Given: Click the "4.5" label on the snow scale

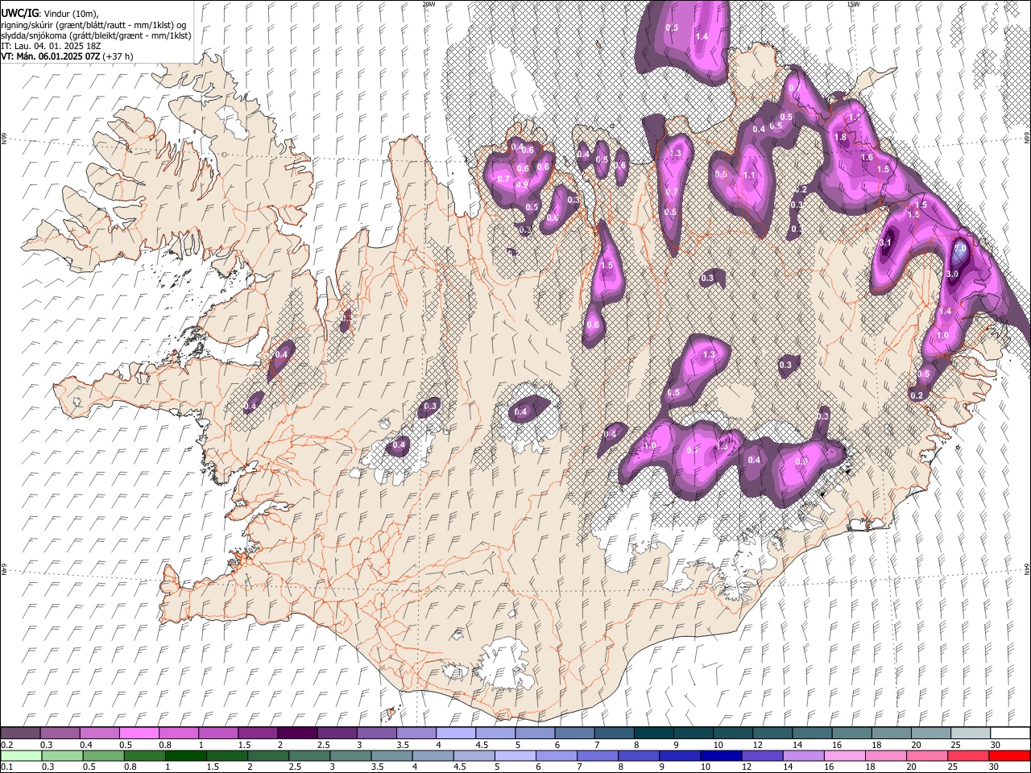Looking at the screenshot, I should (482, 745).
